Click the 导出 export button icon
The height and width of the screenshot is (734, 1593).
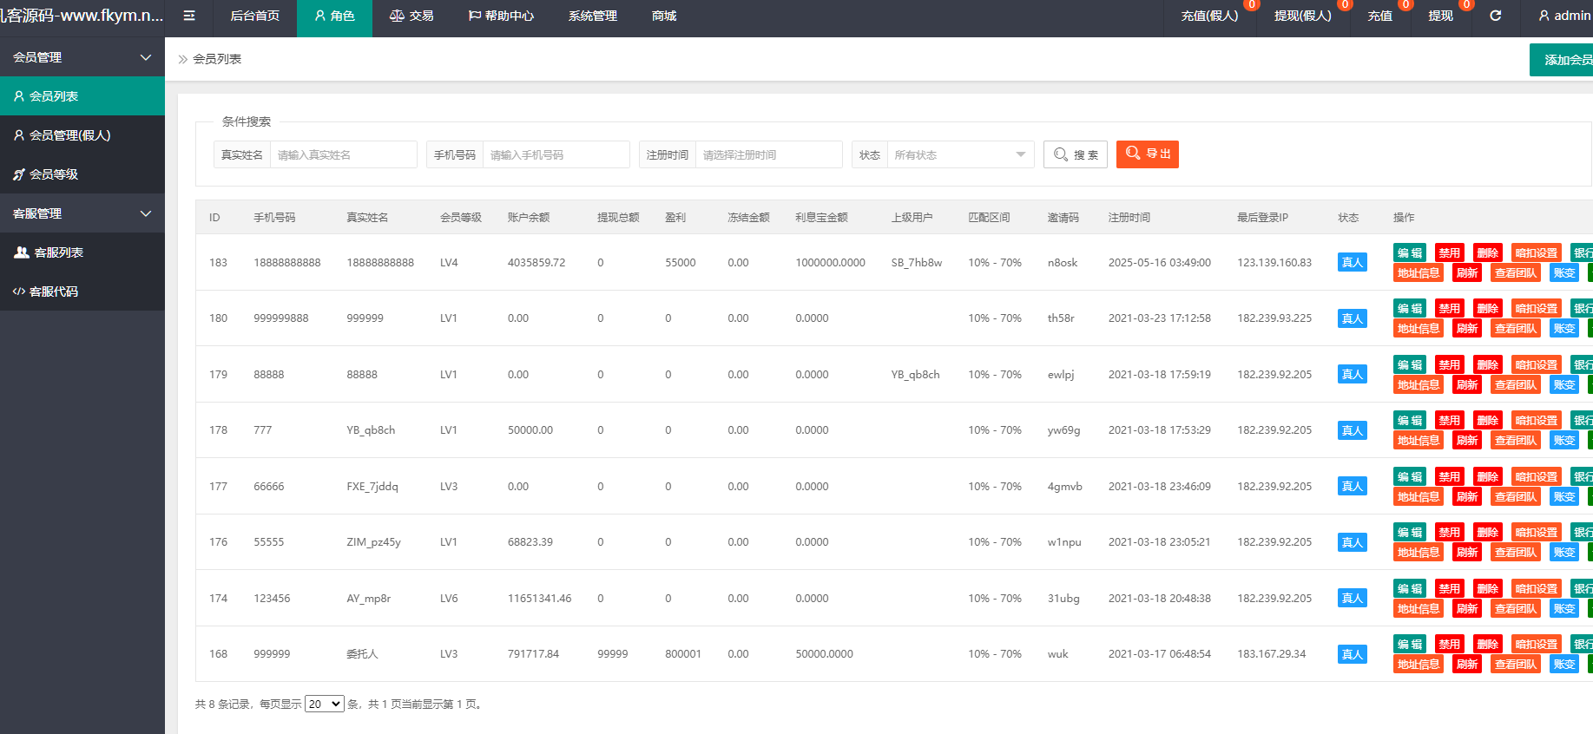(1133, 154)
